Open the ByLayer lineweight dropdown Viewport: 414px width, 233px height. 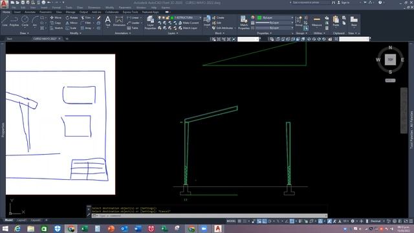point(274,23)
